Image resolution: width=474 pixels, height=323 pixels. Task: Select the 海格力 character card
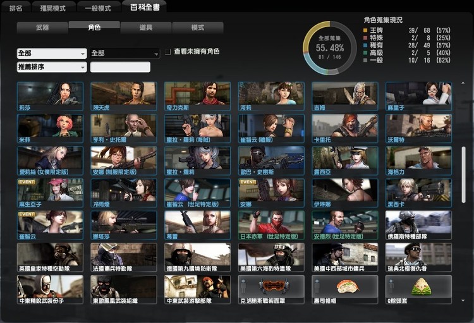pyautogui.click(x=418, y=161)
